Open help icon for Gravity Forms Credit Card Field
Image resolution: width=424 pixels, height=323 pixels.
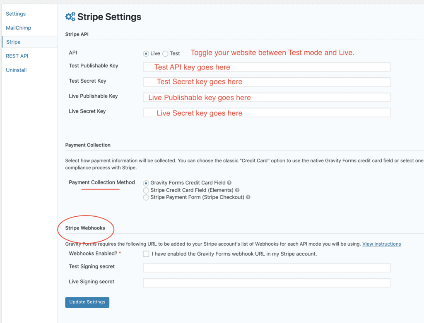point(229,183)
